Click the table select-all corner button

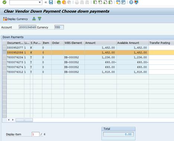pos(4,43)
